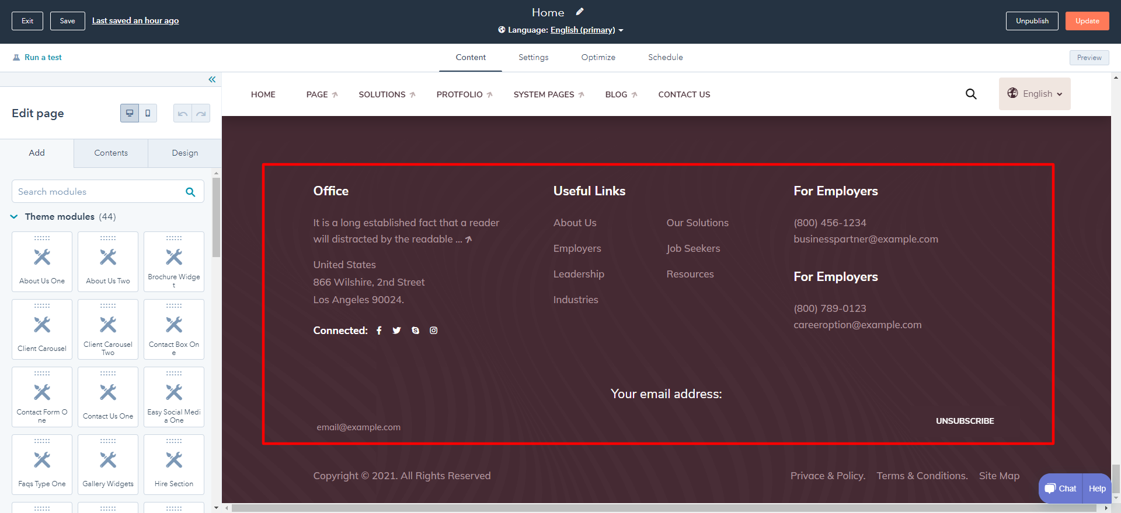Open the English language switcher dropdown
This screenshot has height=513, width=1121.
click(1035, 94)
